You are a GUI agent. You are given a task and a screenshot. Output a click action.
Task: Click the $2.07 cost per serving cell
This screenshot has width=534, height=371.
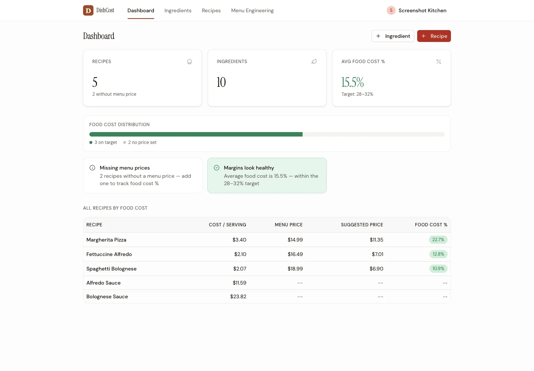coord(240,269)
